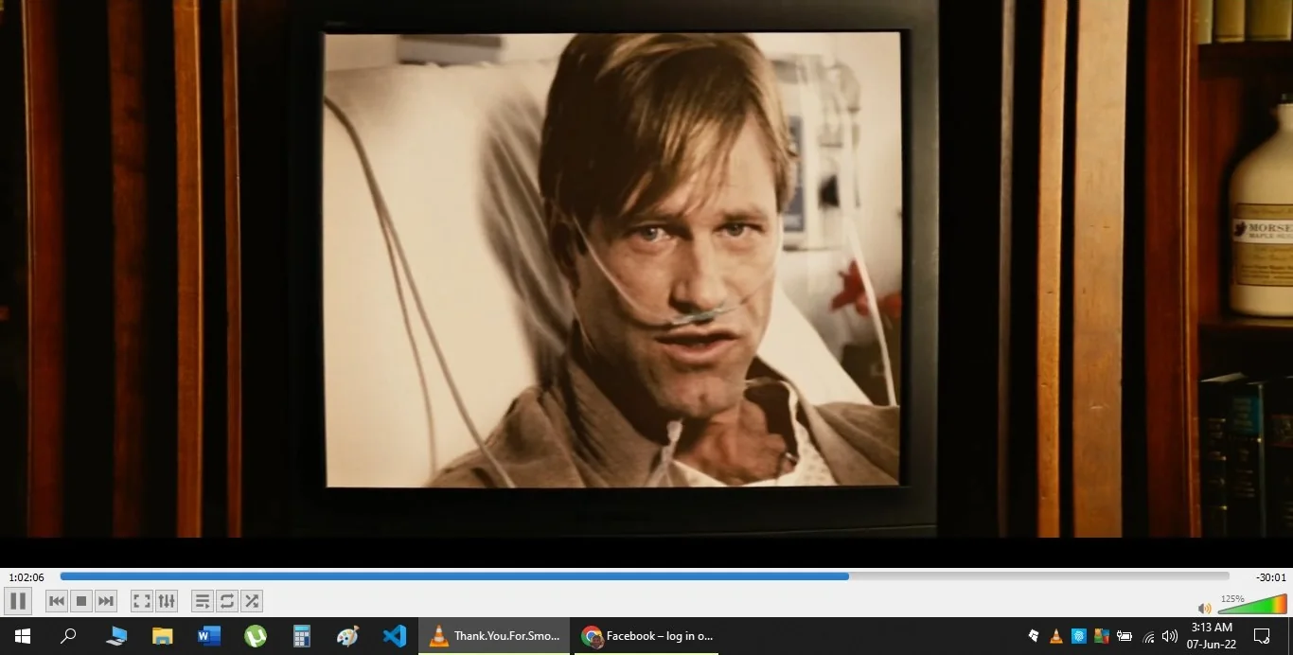This screenshot has width=1293, height=655.
Task: Skip to the next media item
Action: (106, 601)
